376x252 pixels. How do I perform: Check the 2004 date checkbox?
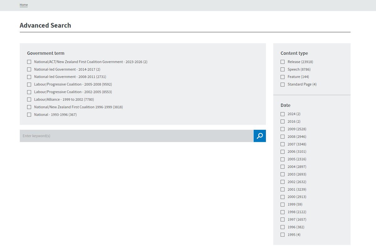pyautogui.click(x=283, y=167)
